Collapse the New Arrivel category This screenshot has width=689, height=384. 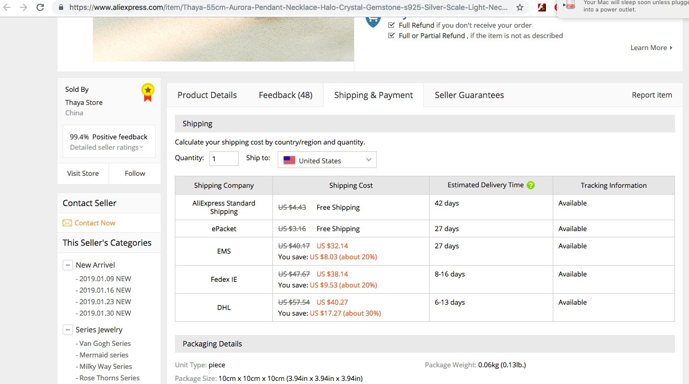(x=68, y=265)
